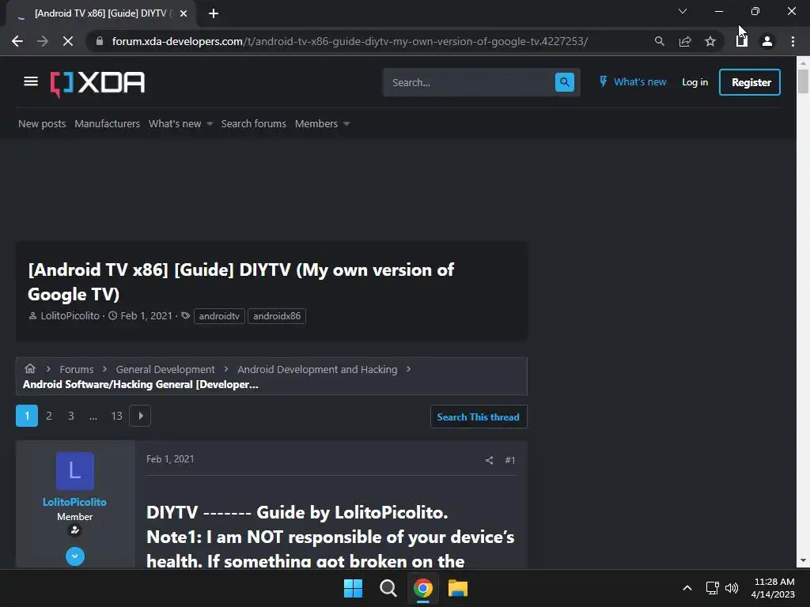Bookmark this page with star icon
The width and height of the screenshot is (810, 607).
710,41
